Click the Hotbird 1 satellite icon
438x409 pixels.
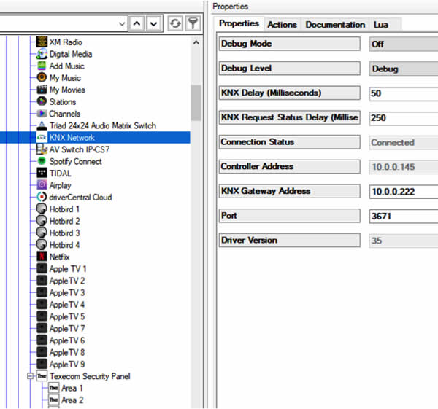tap(42, 209)
